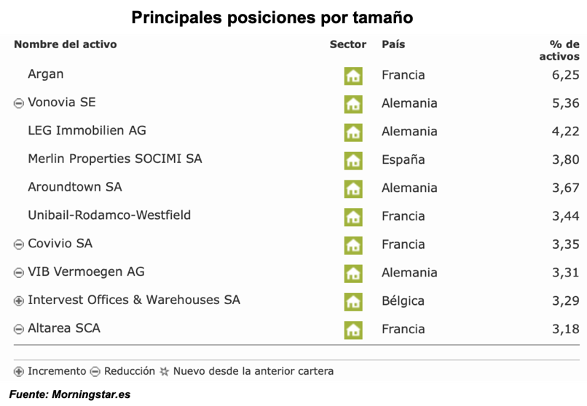
Task: Click Unibail-Rodamco-Westfield sector icon
Action: tap(353, 217)
